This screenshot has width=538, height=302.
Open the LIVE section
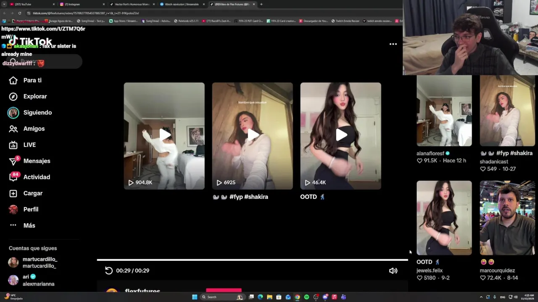pos(23,145)
